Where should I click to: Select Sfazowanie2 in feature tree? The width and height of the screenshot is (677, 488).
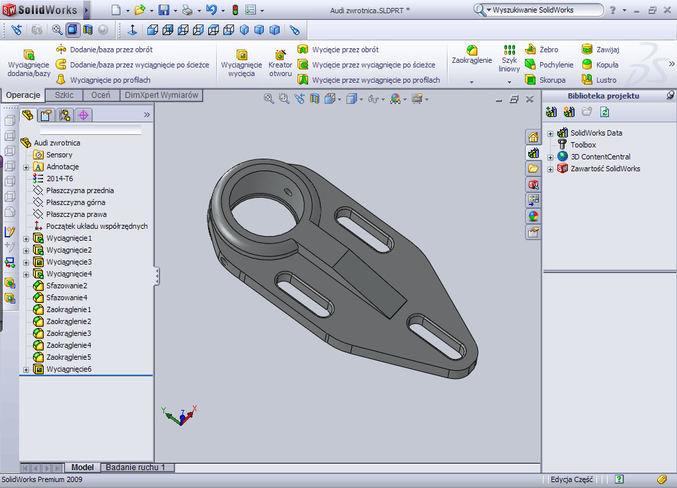click(60, 286)
